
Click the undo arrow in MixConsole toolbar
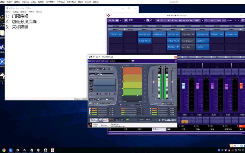109,21
